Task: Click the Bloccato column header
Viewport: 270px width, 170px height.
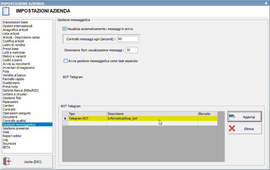Action: 207,114
